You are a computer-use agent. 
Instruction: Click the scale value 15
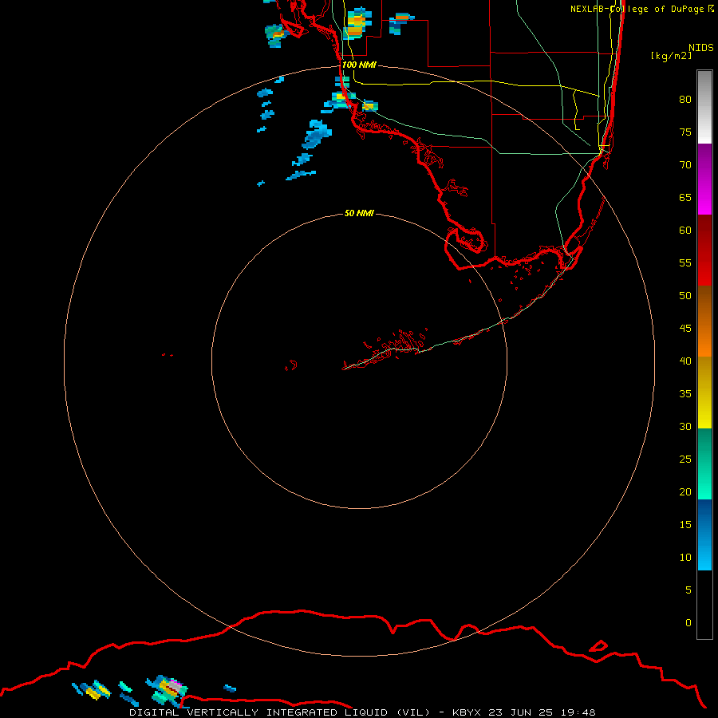685,524
